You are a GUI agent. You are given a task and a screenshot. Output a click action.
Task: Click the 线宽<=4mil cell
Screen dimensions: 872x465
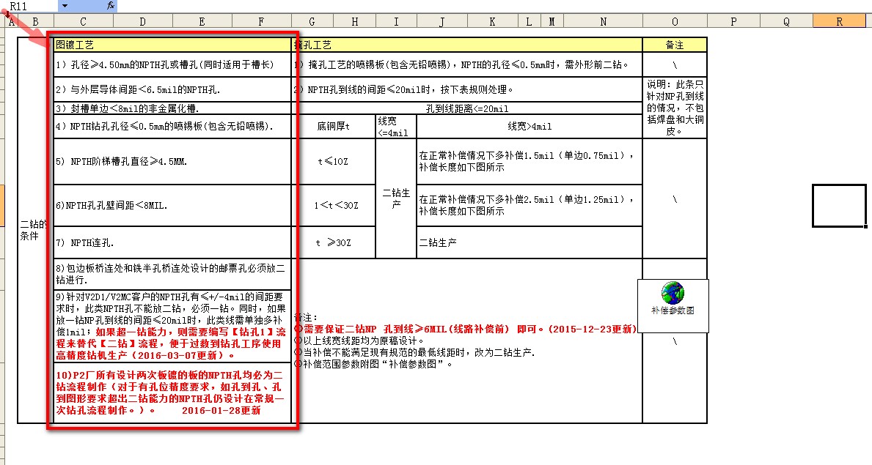[396, 126]
